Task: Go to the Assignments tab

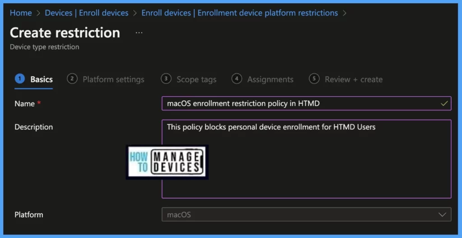Action: [270, 79]
